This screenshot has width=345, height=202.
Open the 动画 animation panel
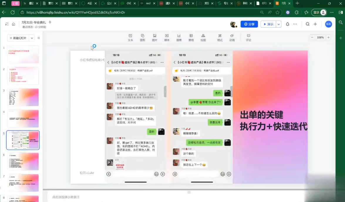[x=232, y=37]
